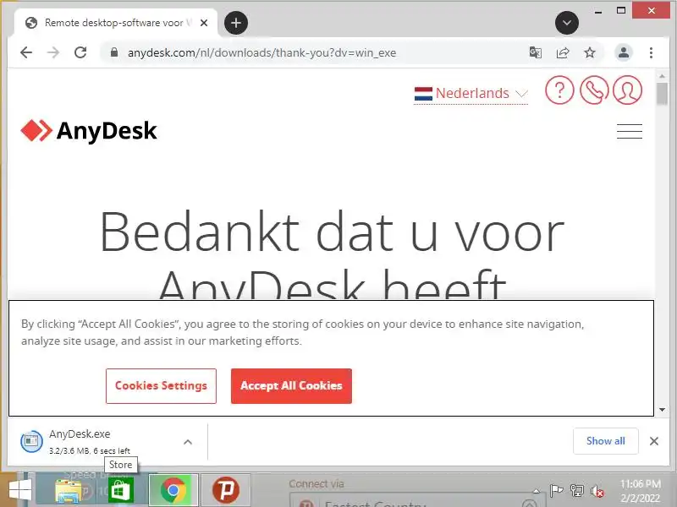Screen dimensions: 677x507
Task: Click Accept All Cookies
Action: (291, 386)
